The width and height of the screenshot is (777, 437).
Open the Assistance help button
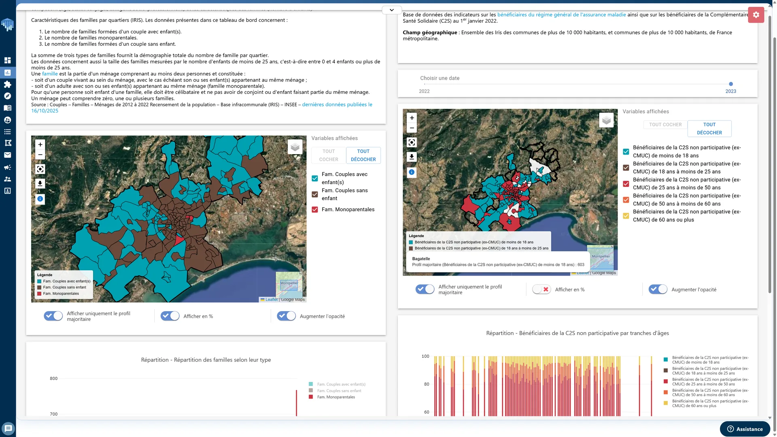tap(745, 429)
